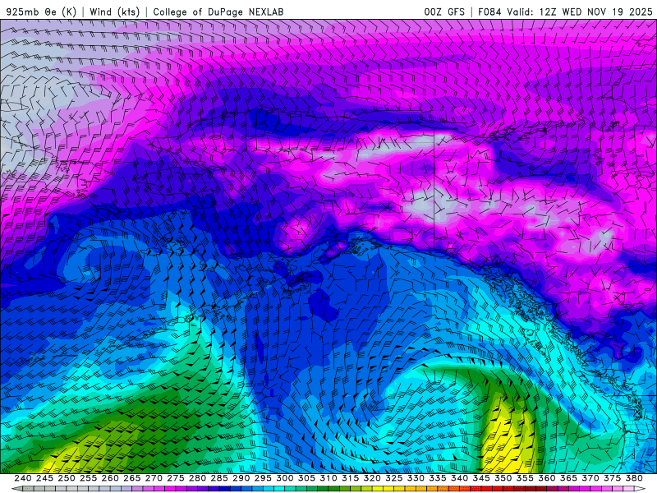Click the 370 value on the color scale
Screen dimensions: 657x493
pos(590,478)
